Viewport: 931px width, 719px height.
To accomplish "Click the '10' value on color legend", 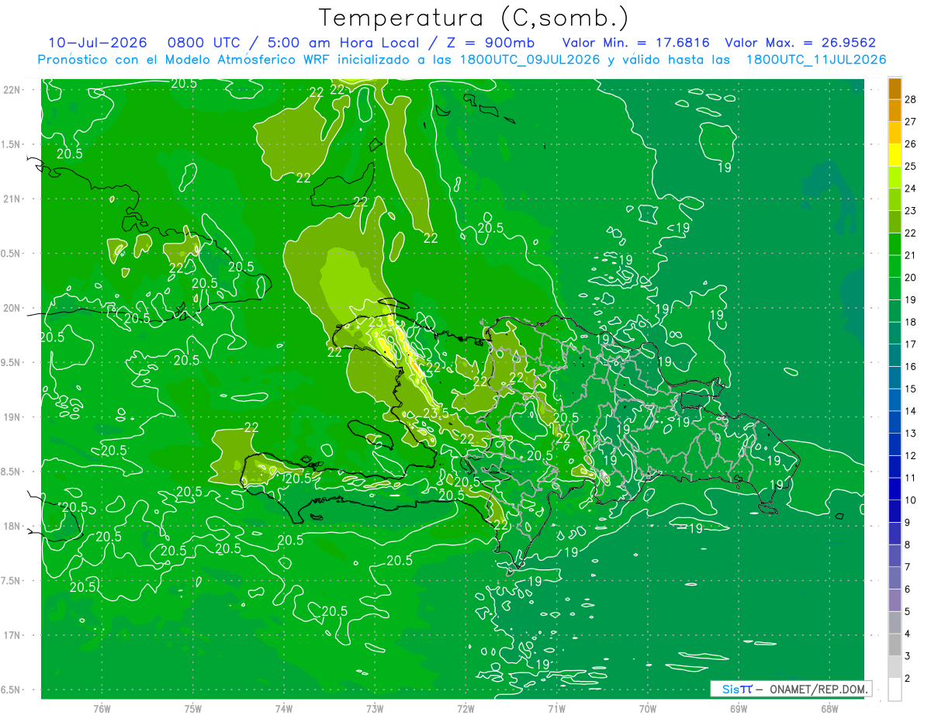I will [912, 500].
